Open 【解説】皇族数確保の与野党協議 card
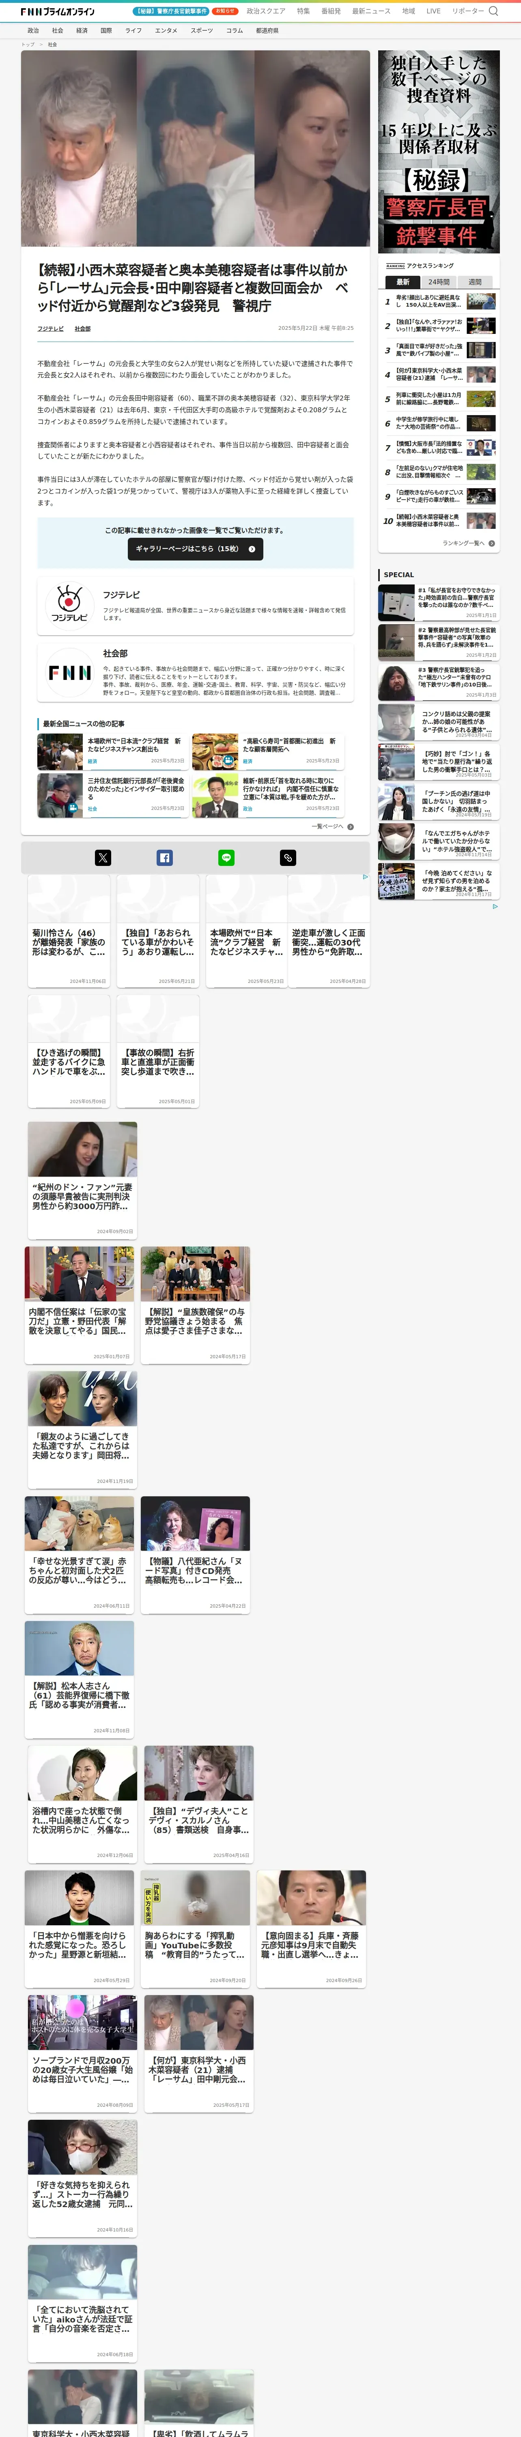Viewport: 521px width, 2437px height. (x=196, y=1305)
